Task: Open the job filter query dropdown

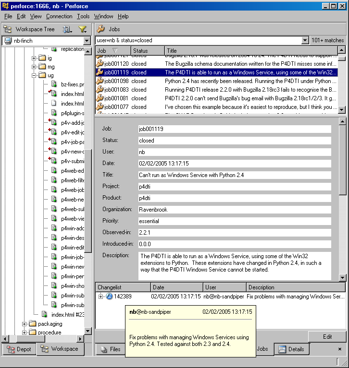Action: 305,41
